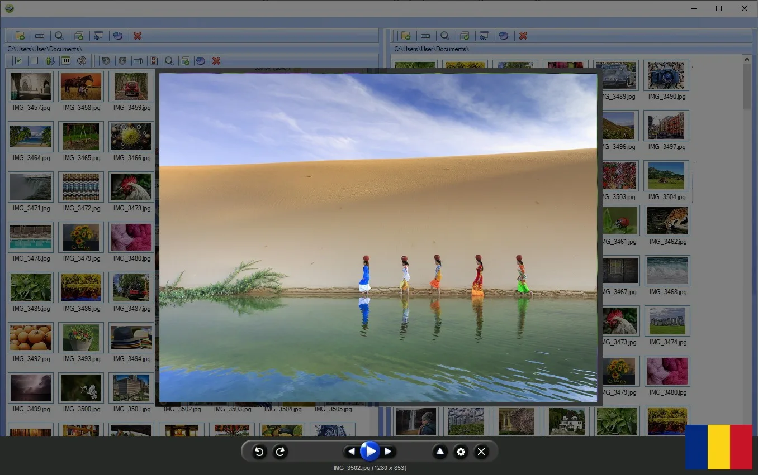Click new folder icon in left panel top toolbar
Image resolution: width=758 pixels, height=475 pixels.
point(20,36)
